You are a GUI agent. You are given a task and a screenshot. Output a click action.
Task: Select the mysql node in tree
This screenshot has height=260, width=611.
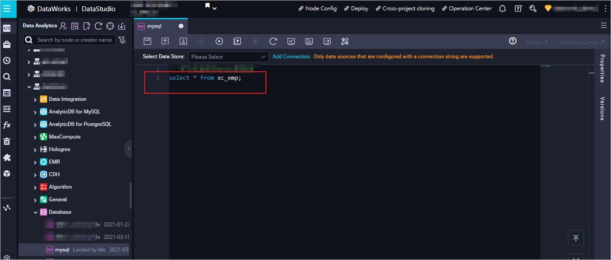click(x=74, y=250)
